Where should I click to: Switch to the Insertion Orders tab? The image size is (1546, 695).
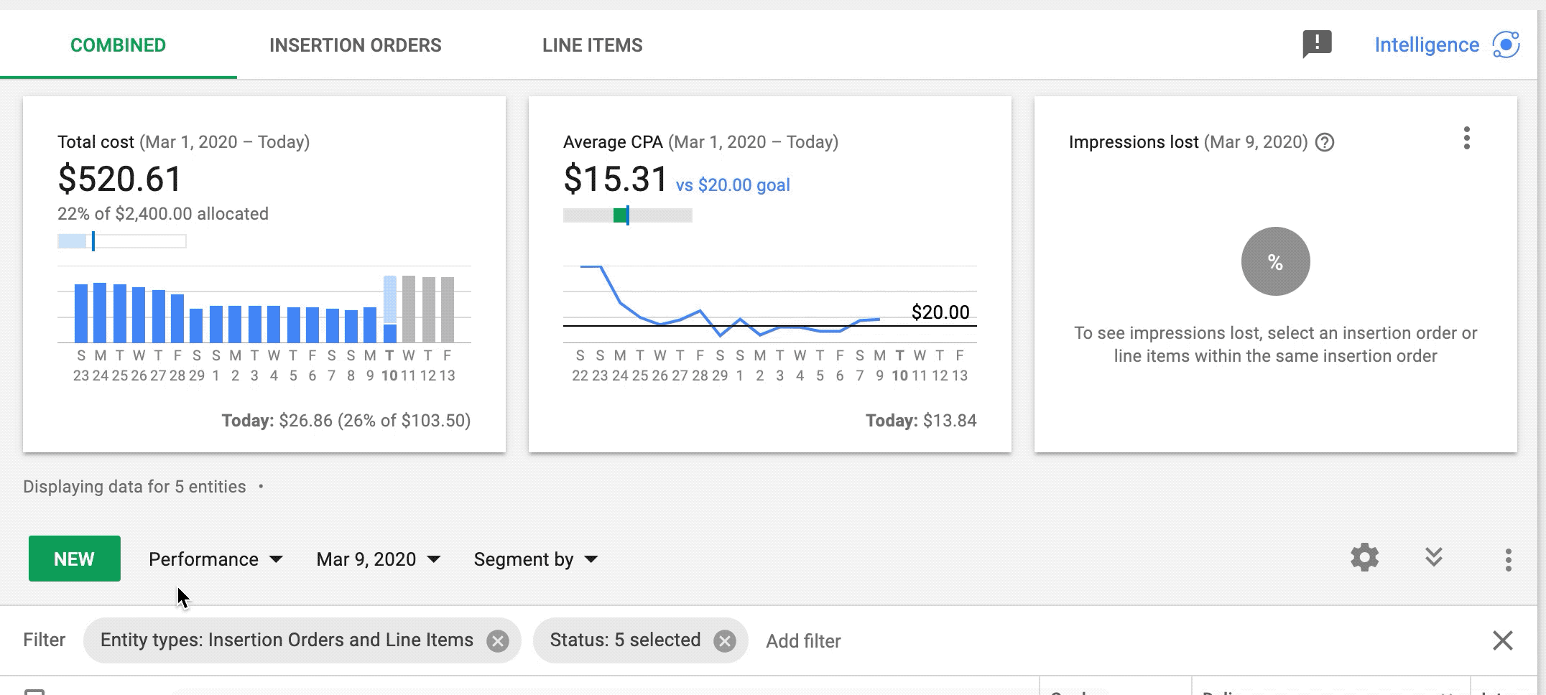coord(355,45)
